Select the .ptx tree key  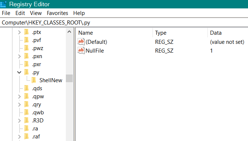click(37, 32)
